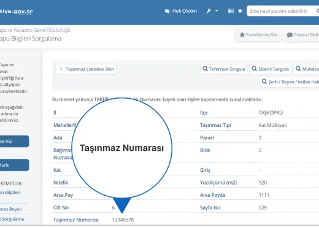Click the Sayfa No value 529
The width and height of the screenshot is (319, 227).
[x=263, y=207]
